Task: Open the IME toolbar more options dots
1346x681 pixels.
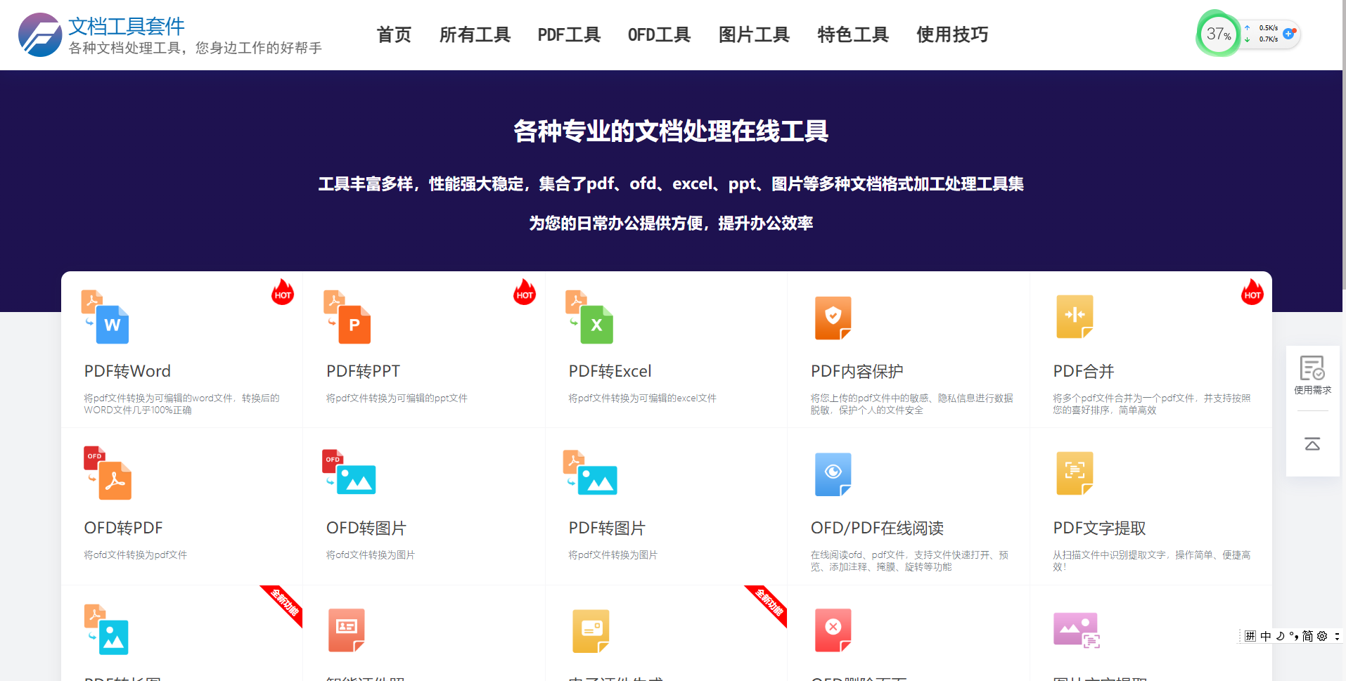Action: pos(1337,636)
